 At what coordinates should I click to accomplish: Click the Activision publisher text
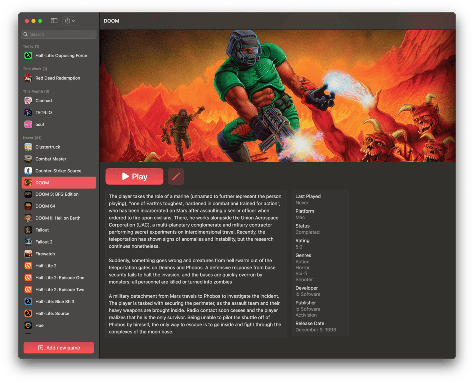(306, 315)
